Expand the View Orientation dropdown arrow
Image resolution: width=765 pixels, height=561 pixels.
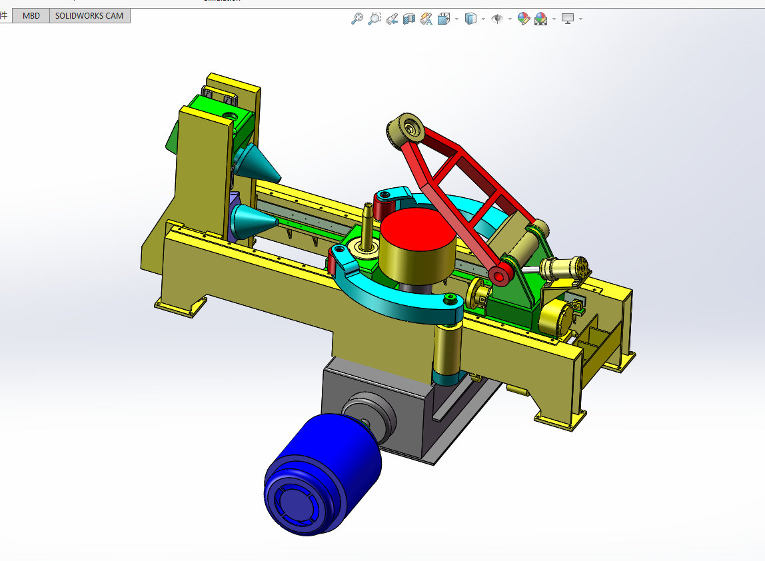(x=456, y=19)
